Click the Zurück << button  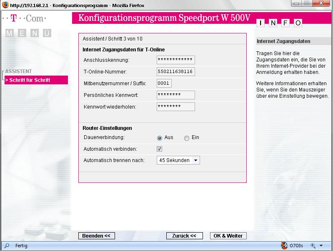click(x=184, y=236)
